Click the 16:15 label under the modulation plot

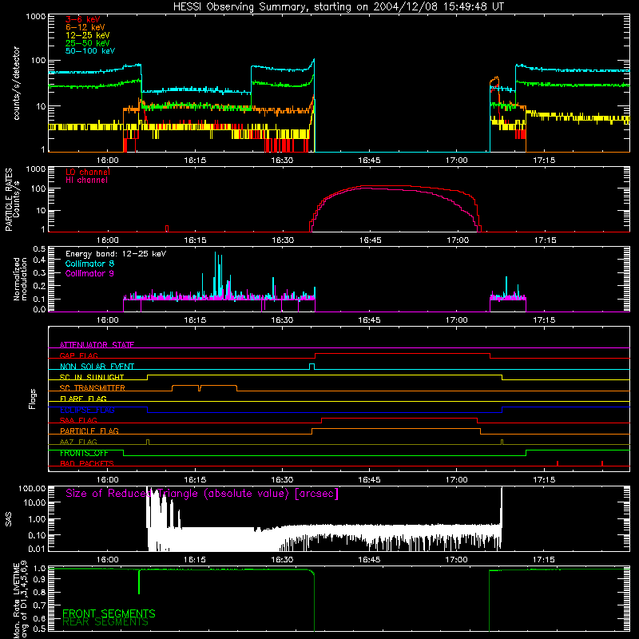point(195,320)
